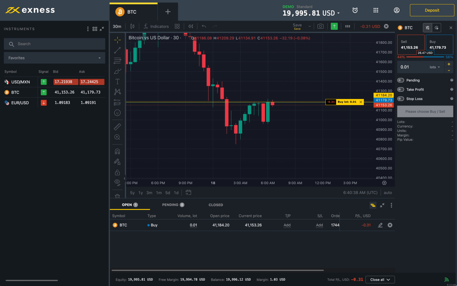
Task: Expand the Favorites instrument group dropdown
Action: pos(55,58)
